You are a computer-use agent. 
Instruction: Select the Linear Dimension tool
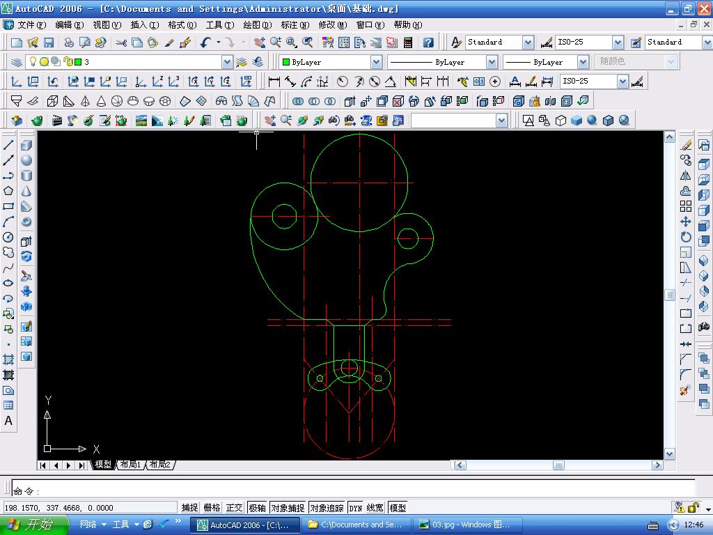coord(274,82)
